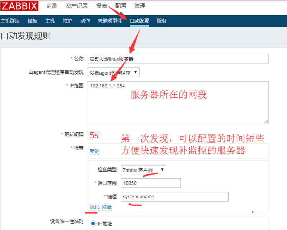Focus the 端口范围 field with 10050
This screenshot has width=287, height=230.
pyautogui.click(x=150, y=183)
